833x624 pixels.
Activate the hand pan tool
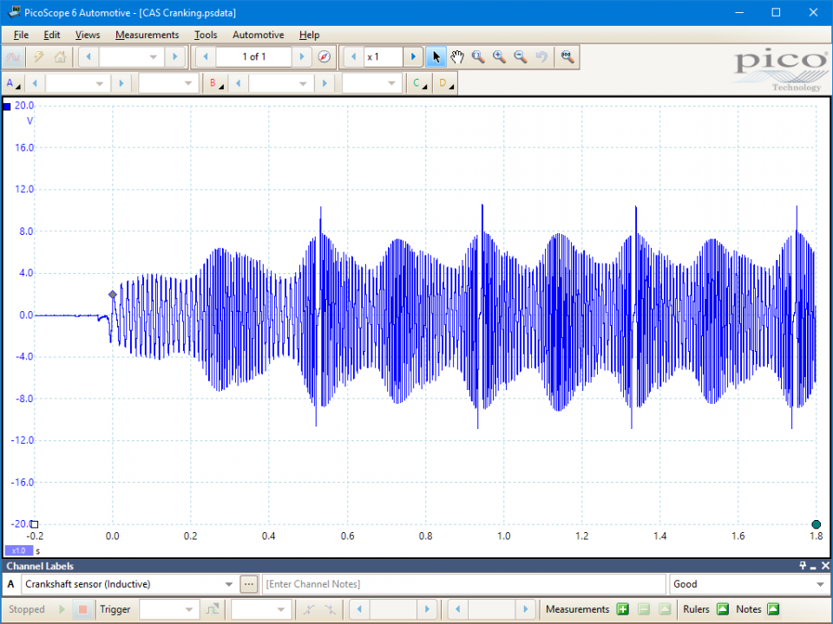(457, 57)
